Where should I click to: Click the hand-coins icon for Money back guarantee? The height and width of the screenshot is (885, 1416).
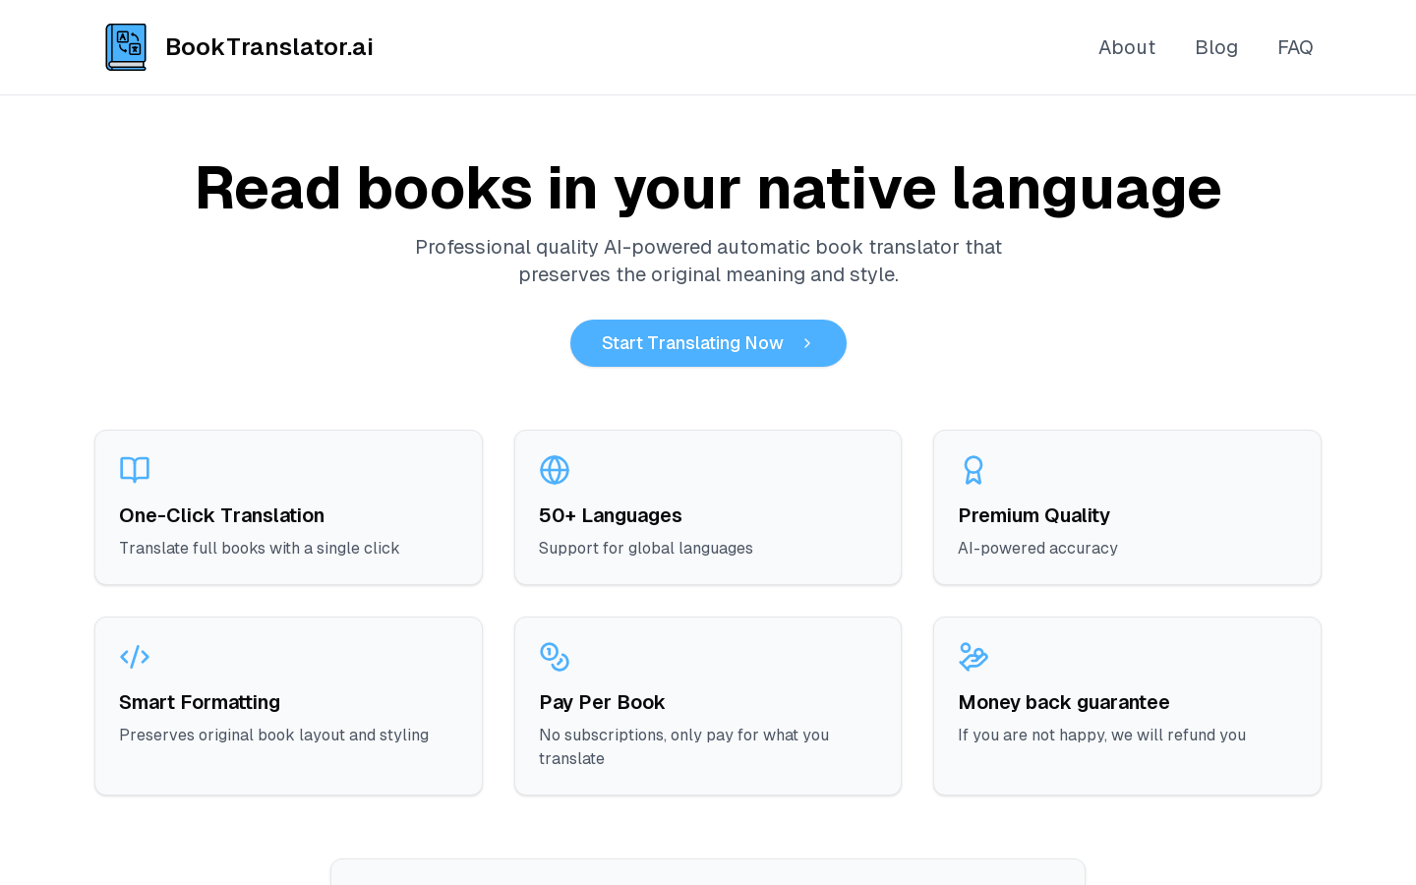tap(973, 657)
